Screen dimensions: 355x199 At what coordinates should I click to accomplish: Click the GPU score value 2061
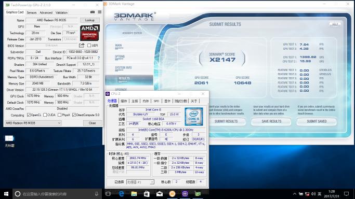point(201,83)
